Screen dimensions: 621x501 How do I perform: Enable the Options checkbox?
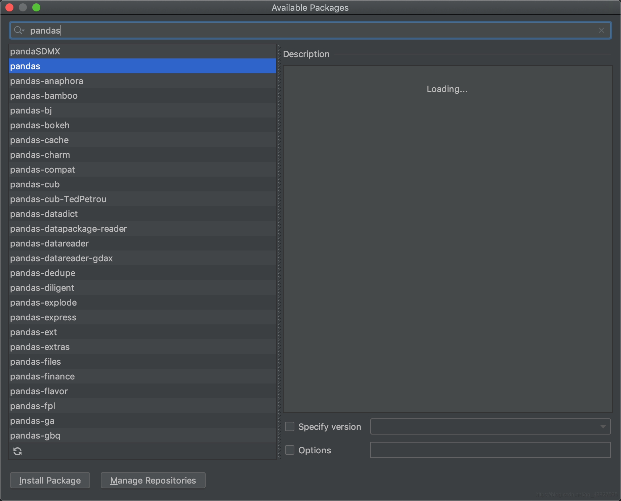click(290, 450)
